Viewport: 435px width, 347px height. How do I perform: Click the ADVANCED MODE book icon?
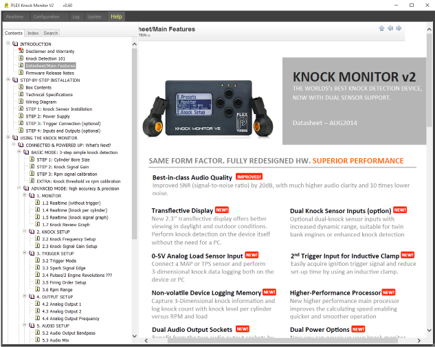pos(26,188)
